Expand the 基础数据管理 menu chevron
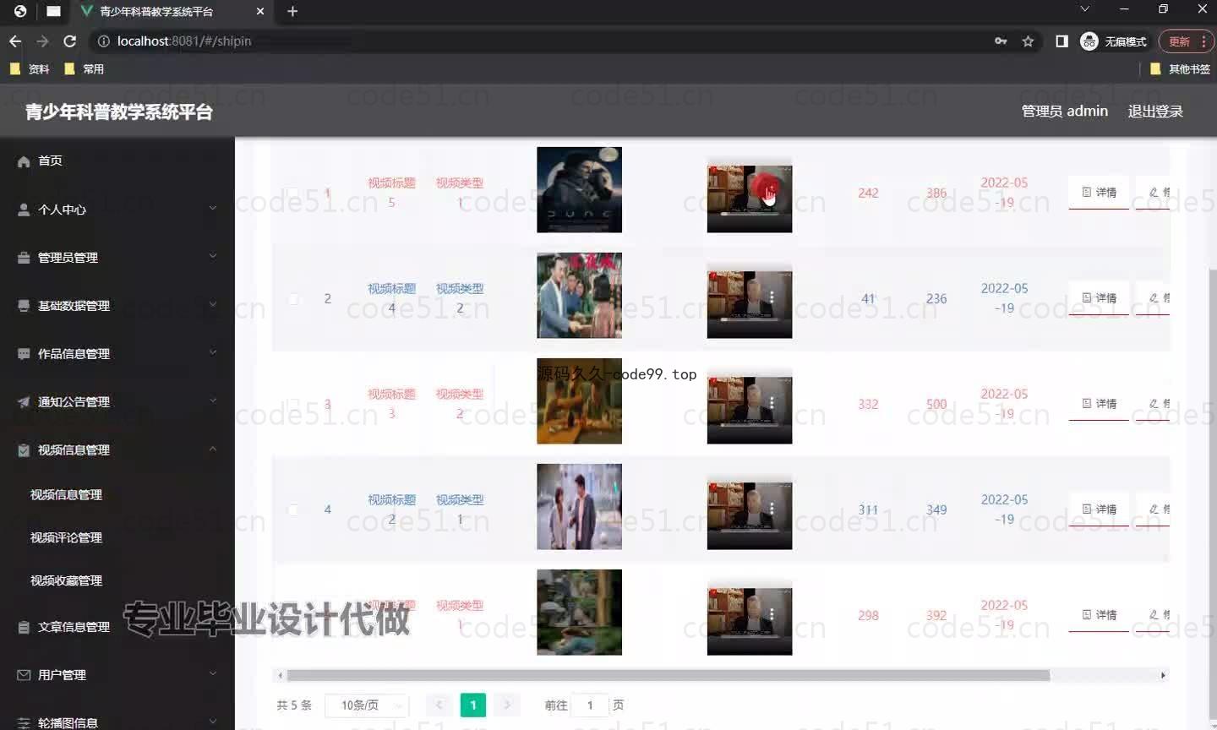The width and height of the screenshot is (1217, 730). pos(213,304)
